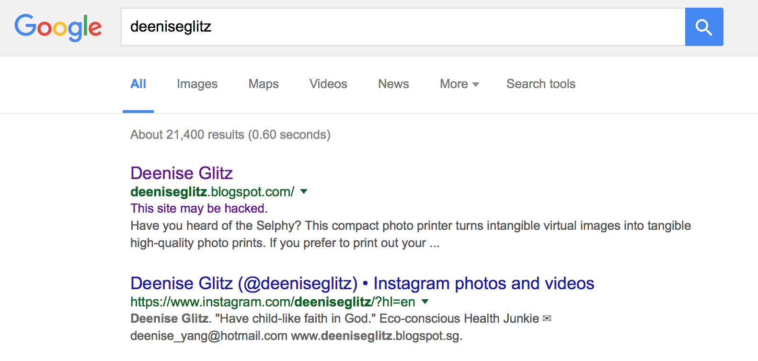The image size is (758, 361).
Task: Open the Maps tab
Action: pyautogui.click(x=264, y=84)
